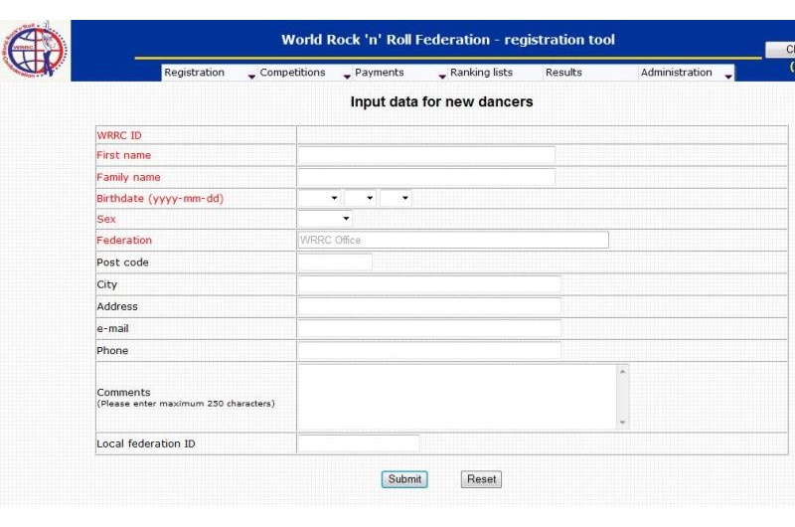The height and width of the screenshot is (527, 795).
Task: Open the Payments menu
Action: click(x=380, y=73)
